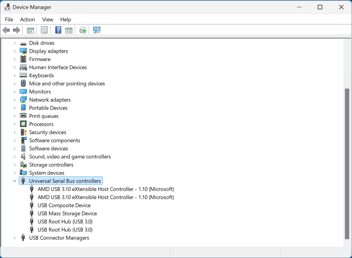
Task: Click the Forward navigation arrow
Action: tap(16, 30)
